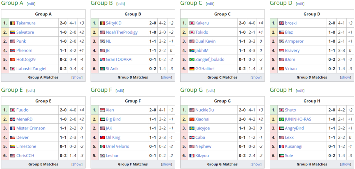The height and width of the screenshot is (169, 355).
Task: Click the Dominican flag beside MenaRD
Action: click(x=13, y=119)
